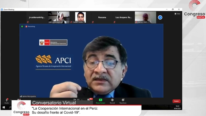206x116 pixels.
Task: Select the Rossana participant tile
Action: click(x=102, y=17)
